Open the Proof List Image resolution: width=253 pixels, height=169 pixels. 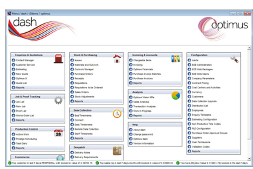tap(21, 111)
